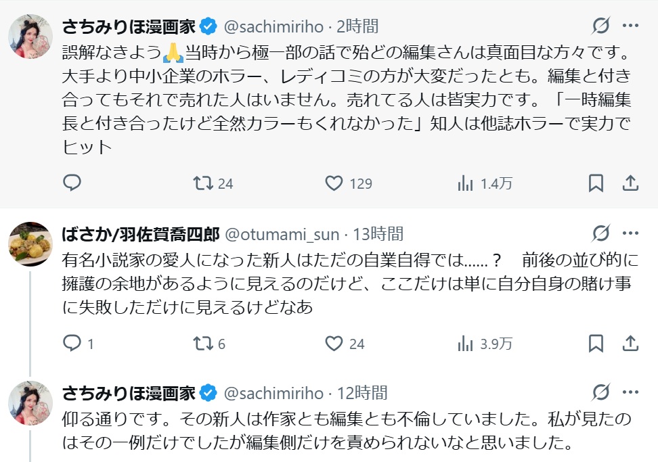The height and width of the screenshot is (462, 658).
Task: Share the top sachimiriho tweet
Action: [630, 183]
